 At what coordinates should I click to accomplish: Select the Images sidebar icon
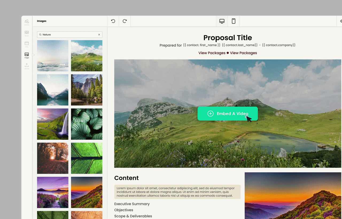(27, 55)
